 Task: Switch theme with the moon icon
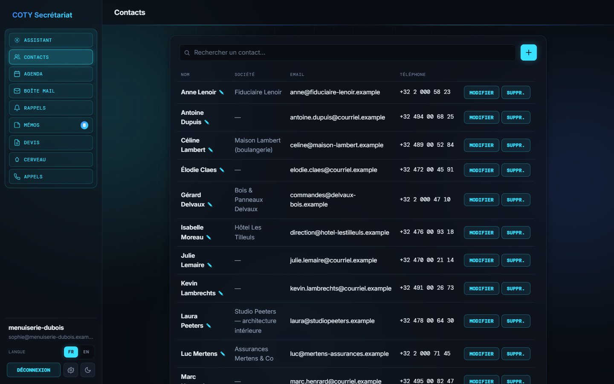[x=88, y=370]
